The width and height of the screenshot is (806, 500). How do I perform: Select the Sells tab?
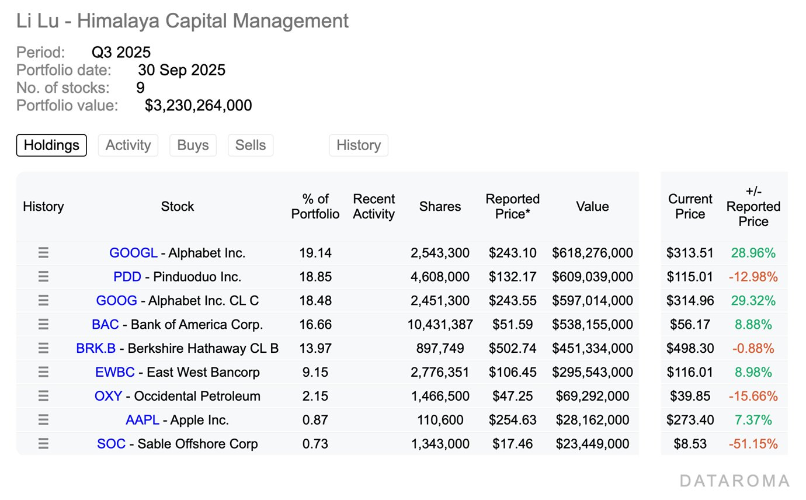[251, 145]
